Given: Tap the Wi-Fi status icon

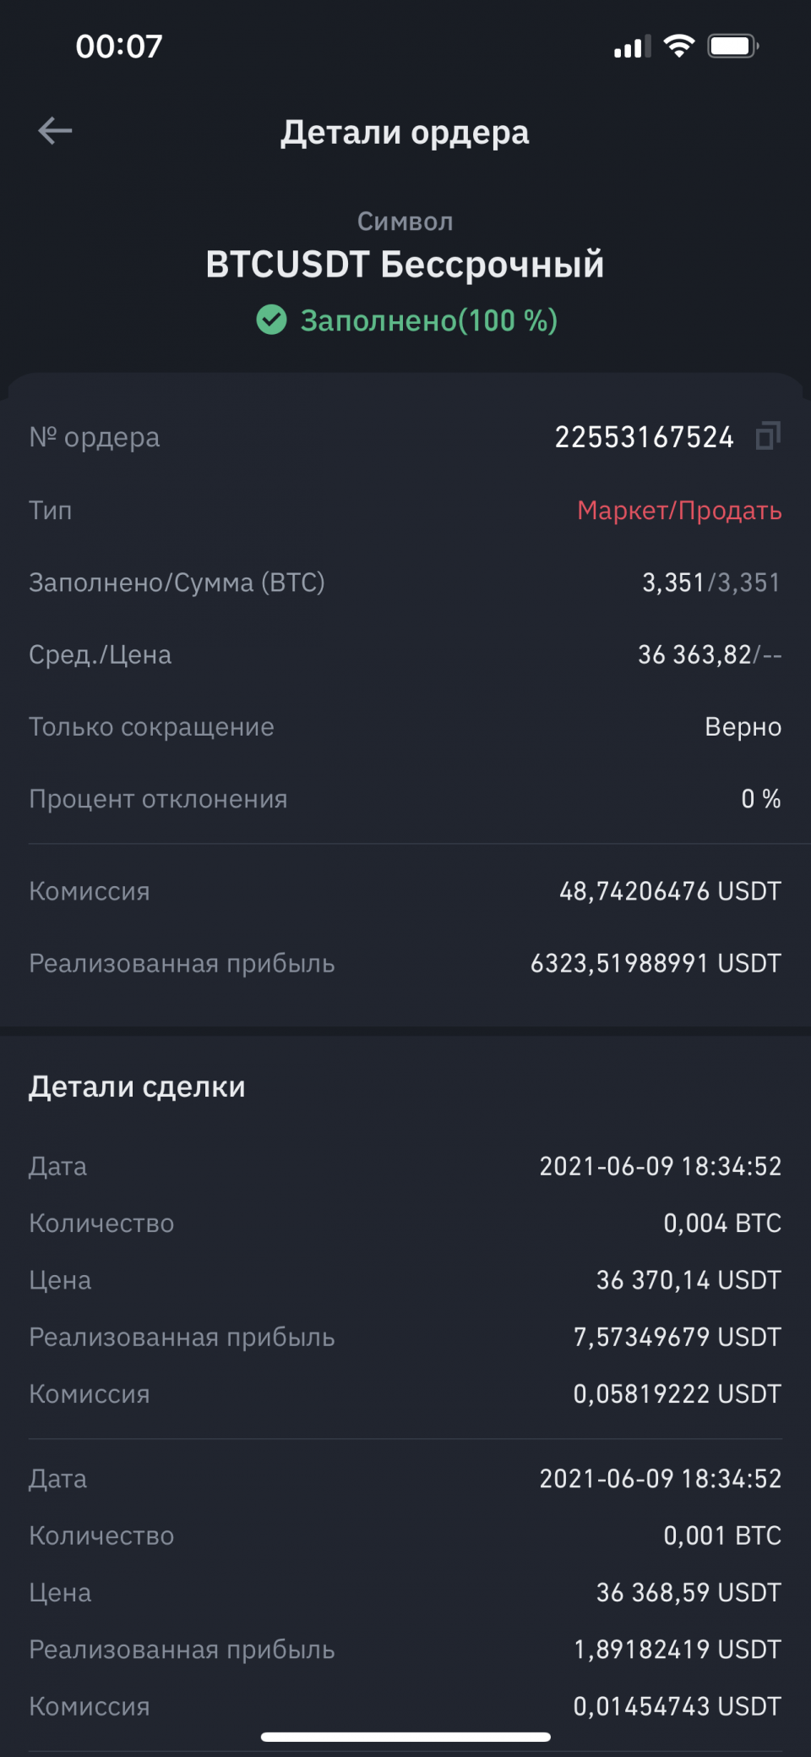Looking at the screenshot, I should point(678,46).
